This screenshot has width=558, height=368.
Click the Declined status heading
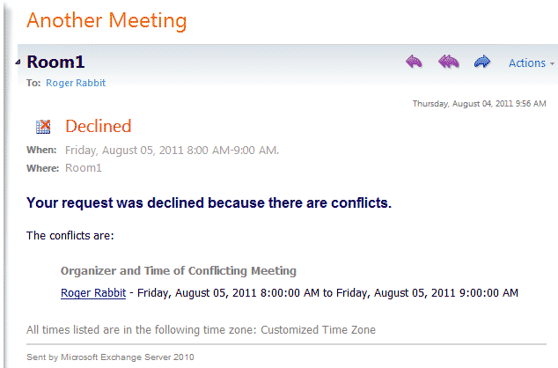click(99, 127)
